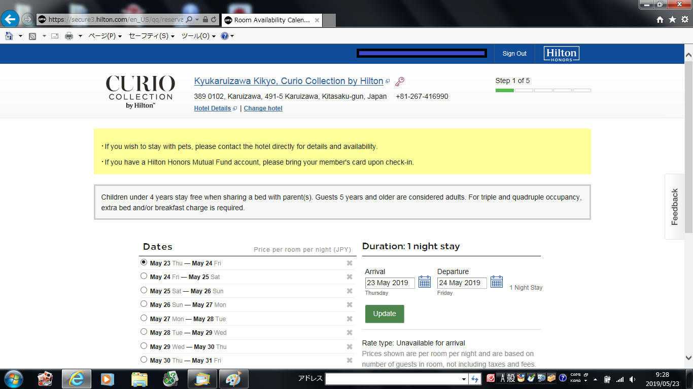Click the Departure date input field
This screenshot has width=693, height=389.
point(462,283)
